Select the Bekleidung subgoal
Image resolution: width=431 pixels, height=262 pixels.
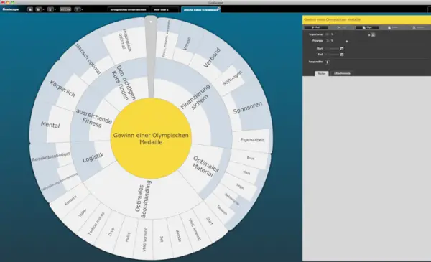(232, 199)
